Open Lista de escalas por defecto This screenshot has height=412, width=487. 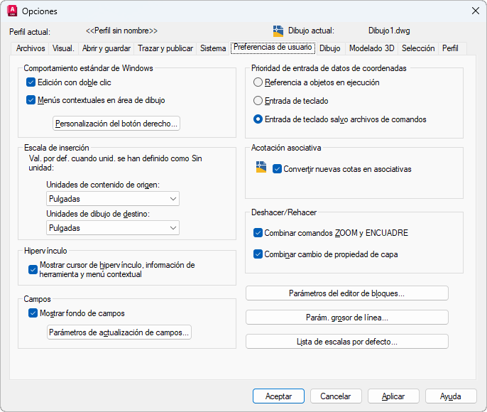point(346,342)
